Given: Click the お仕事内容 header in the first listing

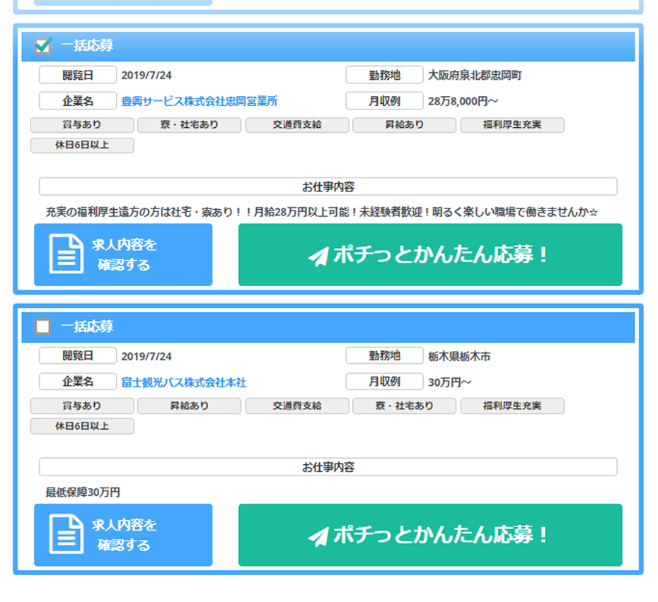Looking at the screenshot, I should point(328,187).
